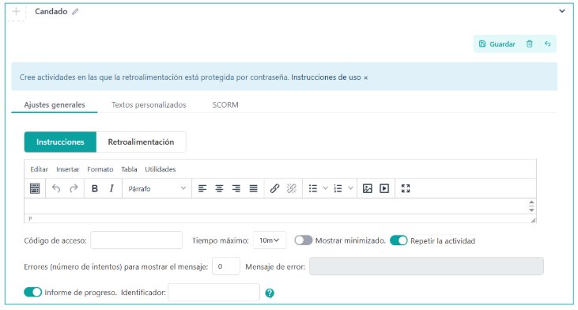Undo last edit in editor toolbar
This screenshot has height=310, width=578.
[56, 188]
